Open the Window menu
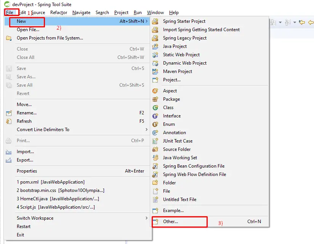 [155, 13]
